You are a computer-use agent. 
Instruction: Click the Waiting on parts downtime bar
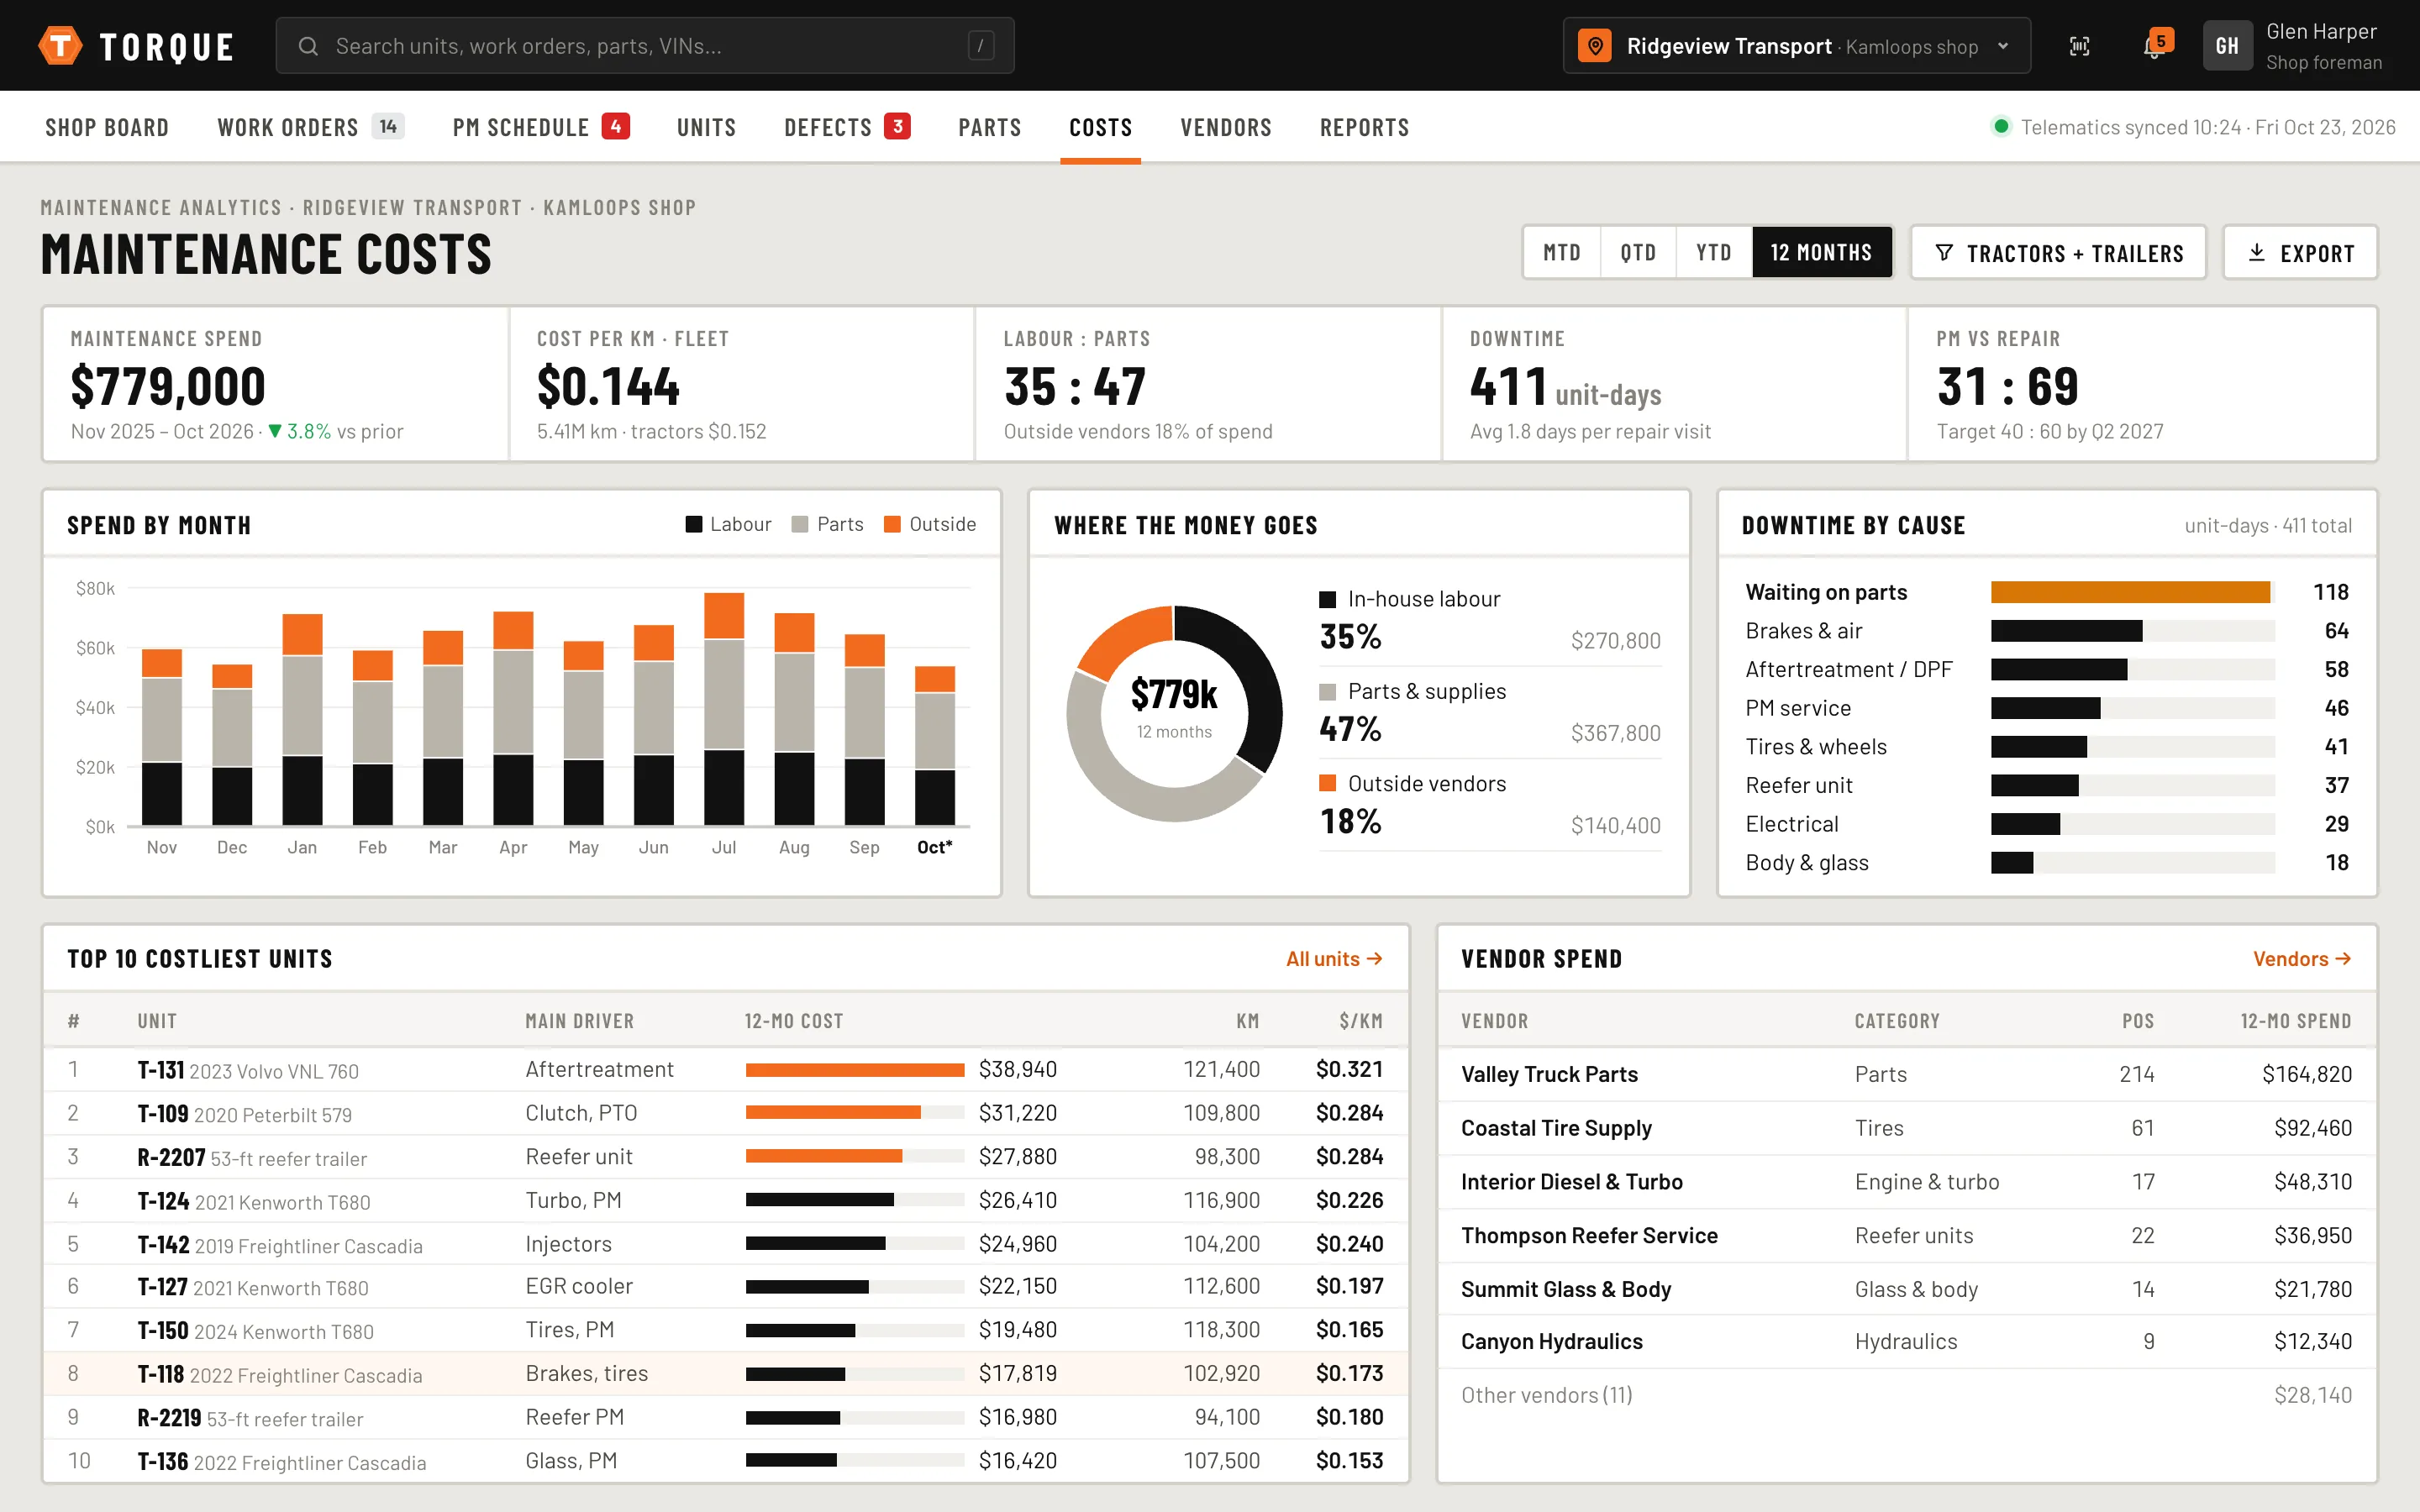pyautogui.click(x=2130, y=592)
